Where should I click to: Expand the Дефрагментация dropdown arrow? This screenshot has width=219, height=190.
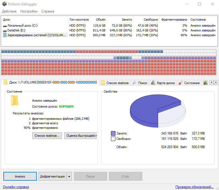[x=69, y=176]
